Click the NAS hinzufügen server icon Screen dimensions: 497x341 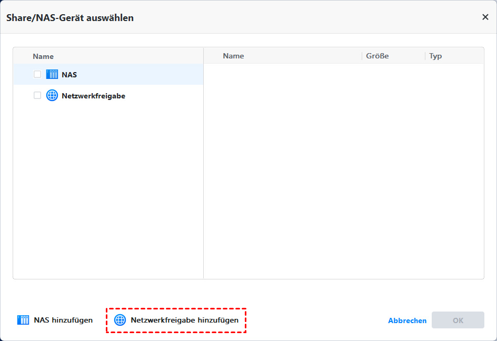tap(23, 320)
